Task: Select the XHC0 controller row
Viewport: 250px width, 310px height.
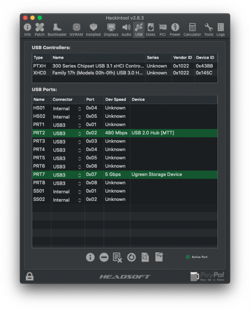Action: click(x=125, y=73)
